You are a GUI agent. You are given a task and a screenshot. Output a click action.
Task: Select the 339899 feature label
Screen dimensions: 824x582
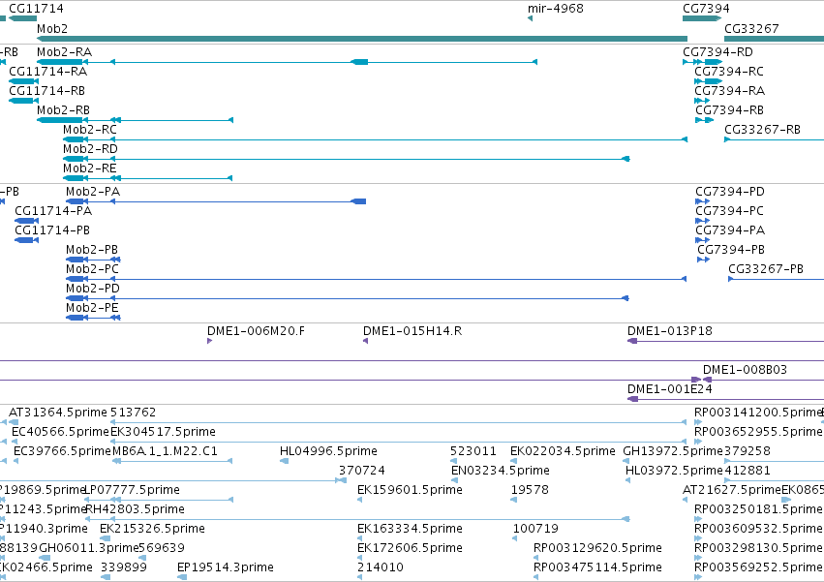point(124,567)
